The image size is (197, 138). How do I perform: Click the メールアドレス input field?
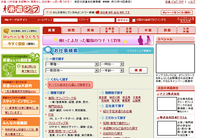click(x=66, y=20)
